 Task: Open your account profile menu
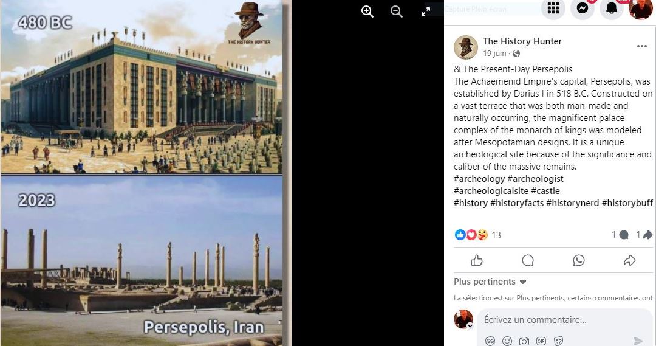click(x=641, y=8)
